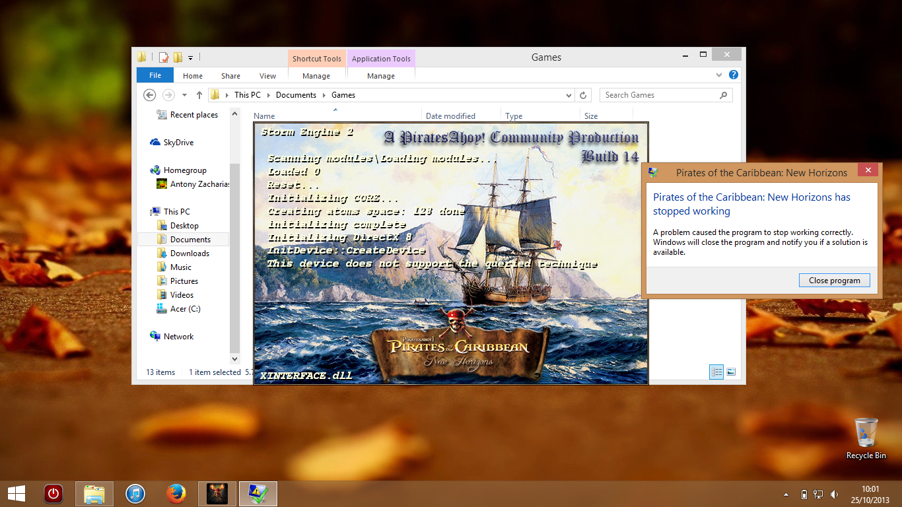
Task: Expand the chevron after Documents breadcrumb
Action: (x=324, y=95)
